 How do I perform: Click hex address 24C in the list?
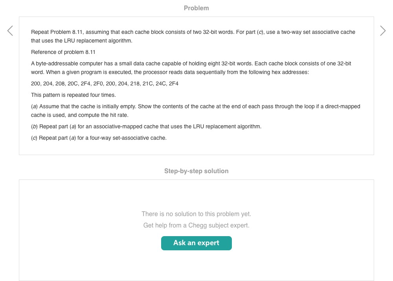click(x=161, y=83)
